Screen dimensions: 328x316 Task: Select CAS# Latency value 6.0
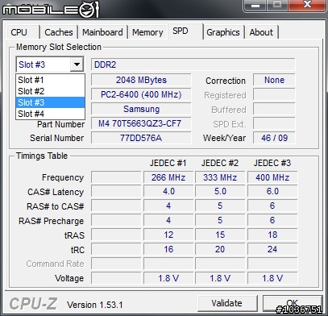272,192
